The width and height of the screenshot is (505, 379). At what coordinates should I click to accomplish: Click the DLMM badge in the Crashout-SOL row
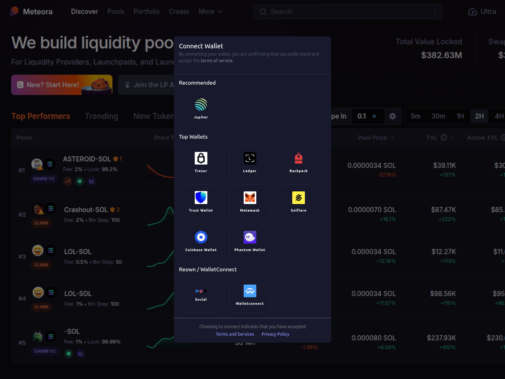pyautogui.click(x=41, y=223)
